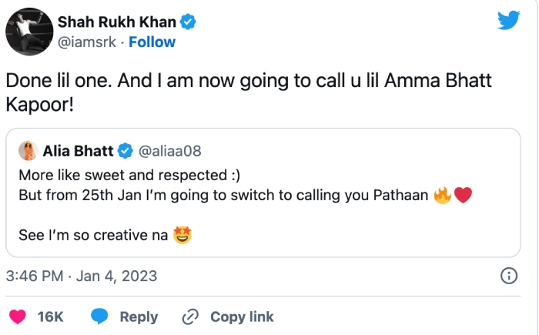Click Shah Rukh Khan's verified badge
This screenshot has width=539, height=335.
pos(187,22)
